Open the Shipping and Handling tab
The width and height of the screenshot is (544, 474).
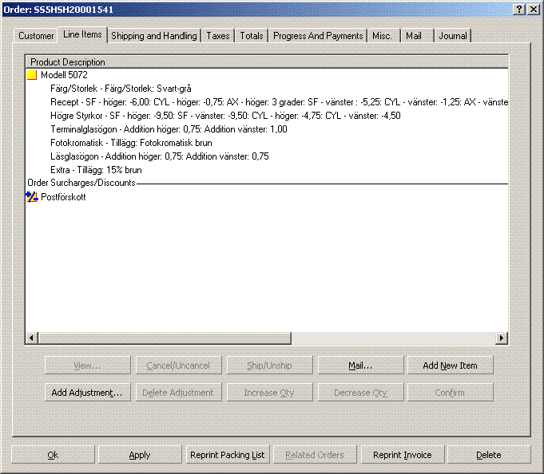[x=154, y=36]
